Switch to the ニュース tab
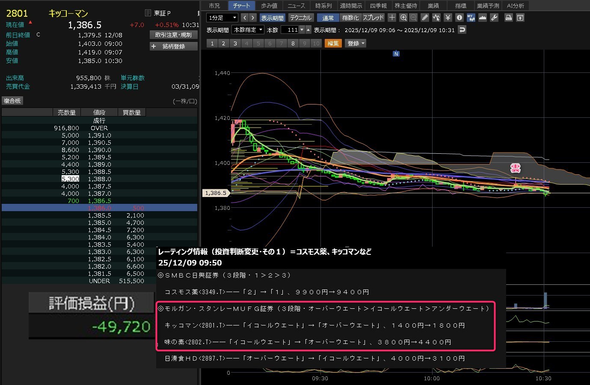Screen dimensions: 590x385 (296, 6)
